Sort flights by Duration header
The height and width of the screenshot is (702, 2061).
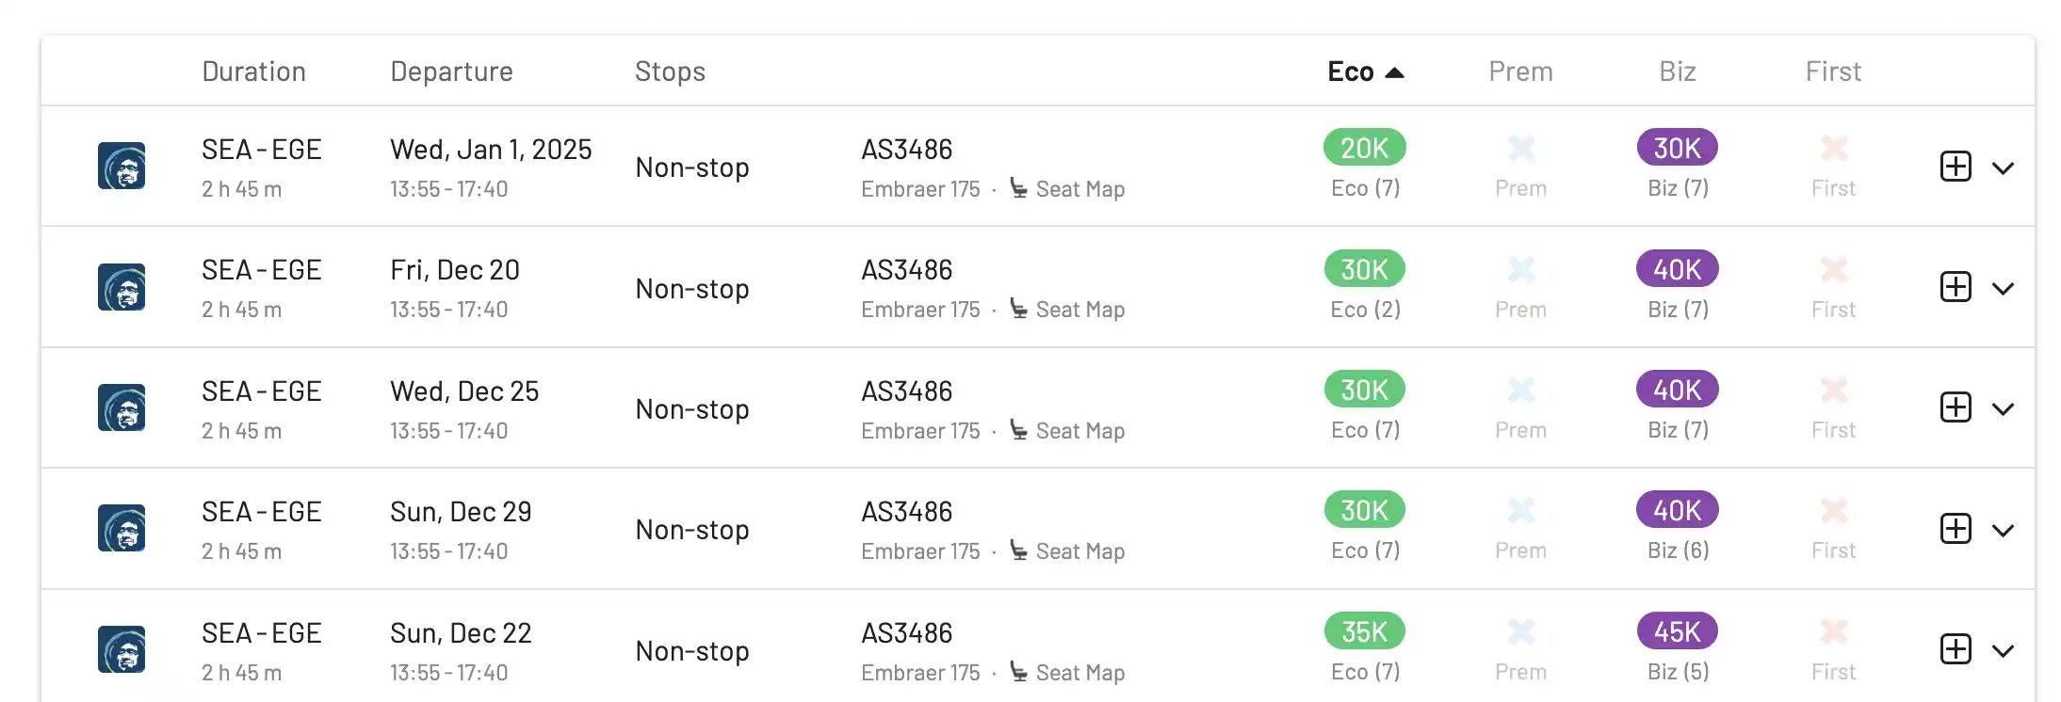[253, 72]
